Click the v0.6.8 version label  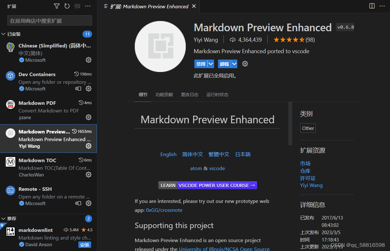click(x=345, y=27)
